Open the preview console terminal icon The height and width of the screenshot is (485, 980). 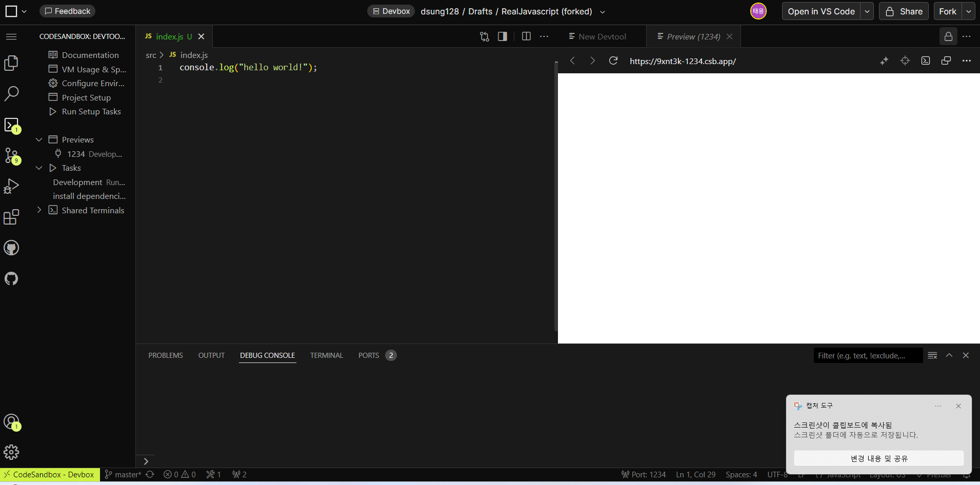click(926, 61)
